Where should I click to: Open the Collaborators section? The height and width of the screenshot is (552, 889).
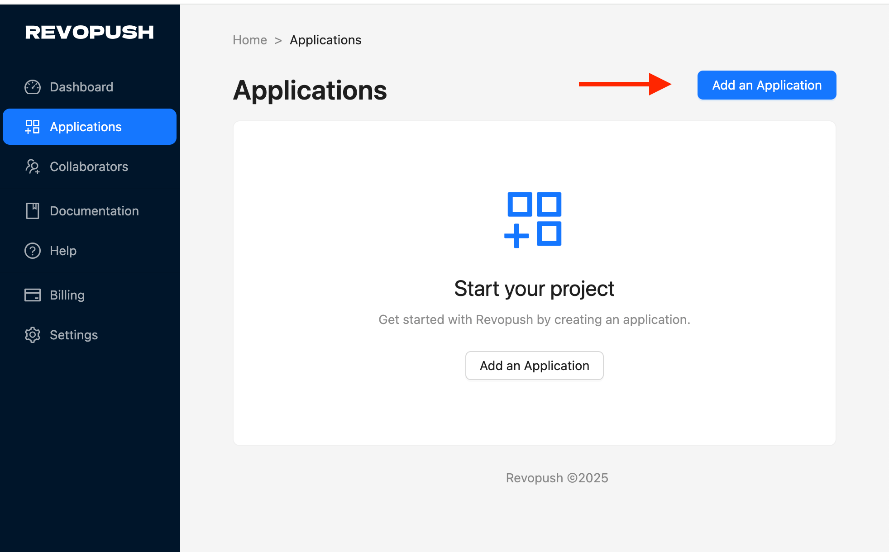pyautogui.click(x=89, y=167)
